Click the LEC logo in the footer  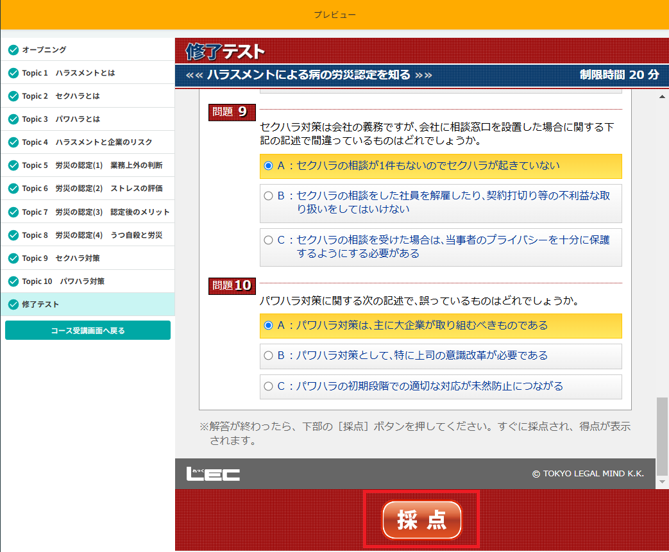[x=213, y=474]
